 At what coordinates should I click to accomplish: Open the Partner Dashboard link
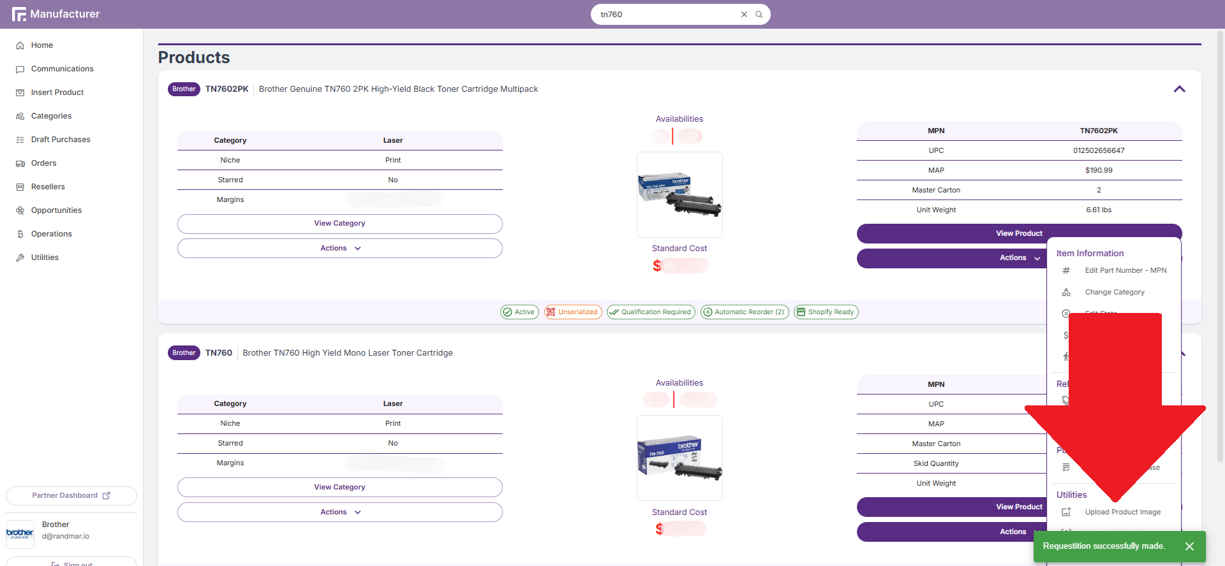[x=71, y=496]
